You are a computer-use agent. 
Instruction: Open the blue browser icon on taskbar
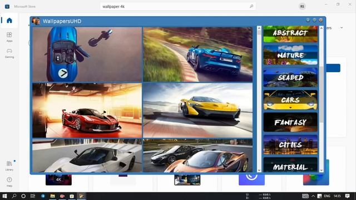[x=43, y=196]
